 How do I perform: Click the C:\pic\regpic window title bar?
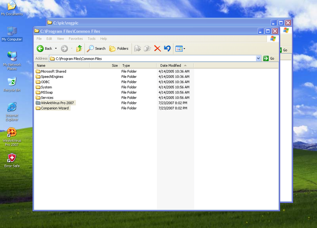click(158, 23)
